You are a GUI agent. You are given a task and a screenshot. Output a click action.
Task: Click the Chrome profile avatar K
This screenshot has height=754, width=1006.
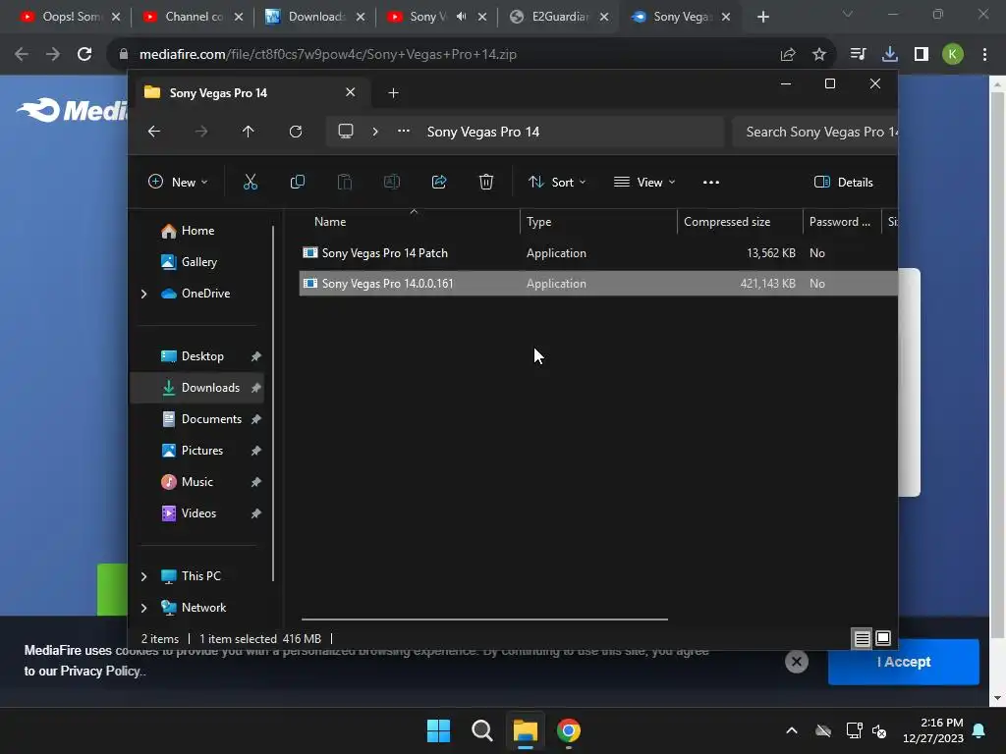tap(953, 55)
